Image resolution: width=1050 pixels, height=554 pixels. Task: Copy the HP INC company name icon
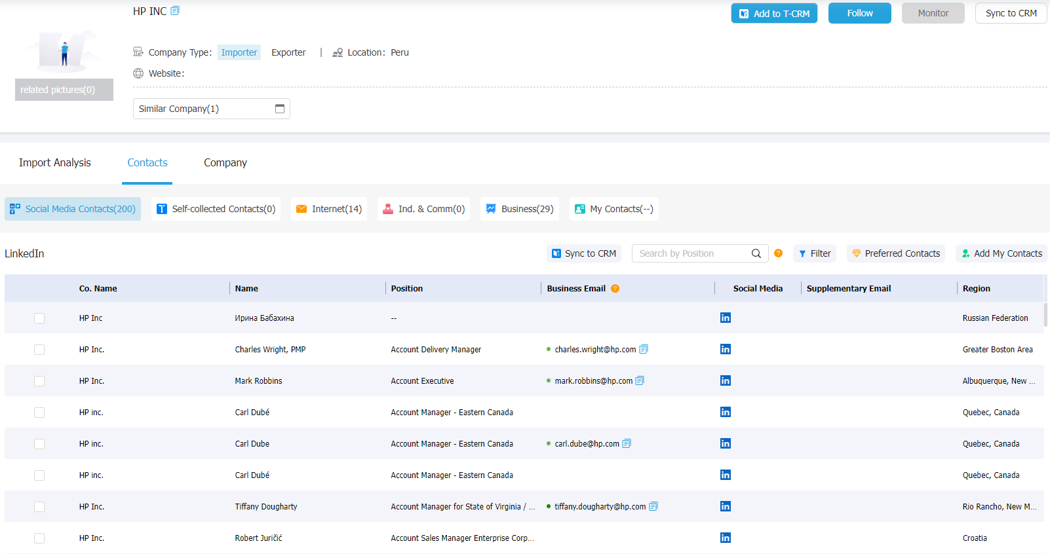175,10
